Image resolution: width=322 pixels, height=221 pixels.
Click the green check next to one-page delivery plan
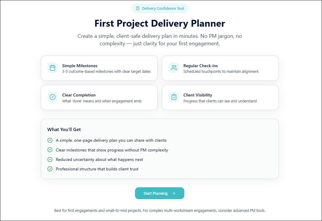pos(50,140)
